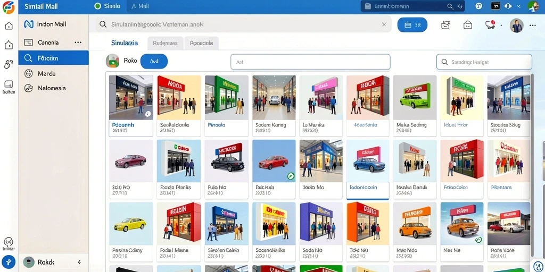Open Manda in the sidebar
Viewport: 545px width, 272px height.
point(54,73)
